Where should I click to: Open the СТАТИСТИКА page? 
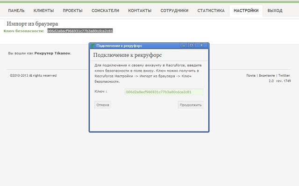tap(211, 11)
